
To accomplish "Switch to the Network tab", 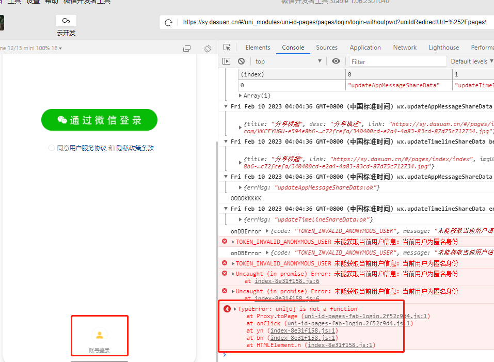I will 405,48.
